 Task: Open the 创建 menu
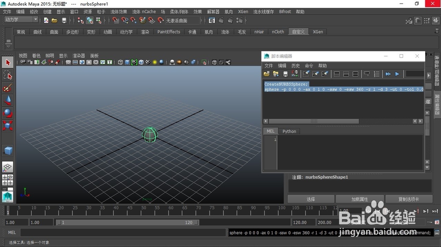[47, 11]
